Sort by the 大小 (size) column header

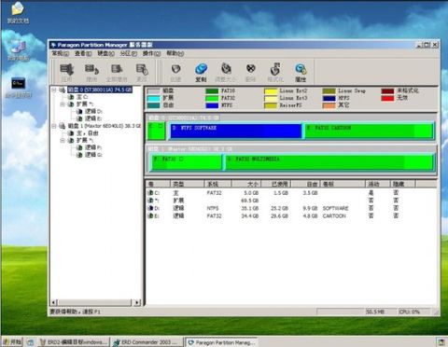(246, 184)
